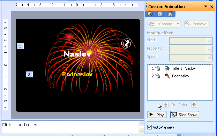Click the Back arrow in task pane
Image resolution: width=217 pixels, height=136 pixels.
(x=150, y=14)
